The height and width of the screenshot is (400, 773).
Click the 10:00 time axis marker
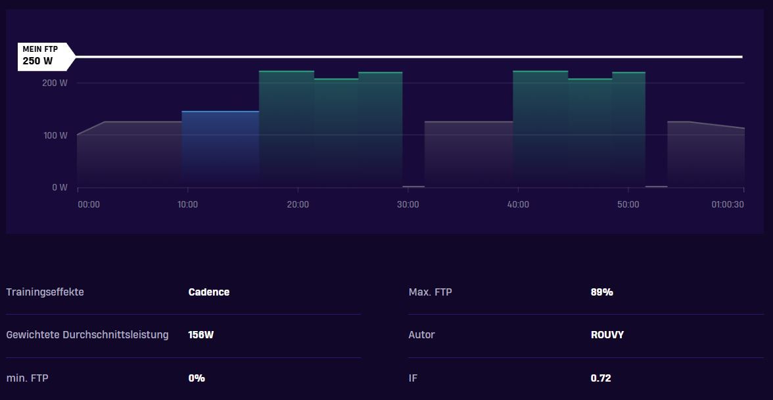pyautogui.click(x=188, y=204)
